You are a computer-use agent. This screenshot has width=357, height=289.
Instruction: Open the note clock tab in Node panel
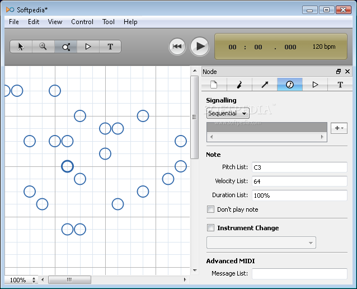pyautogui.click(x=290, y=85)
